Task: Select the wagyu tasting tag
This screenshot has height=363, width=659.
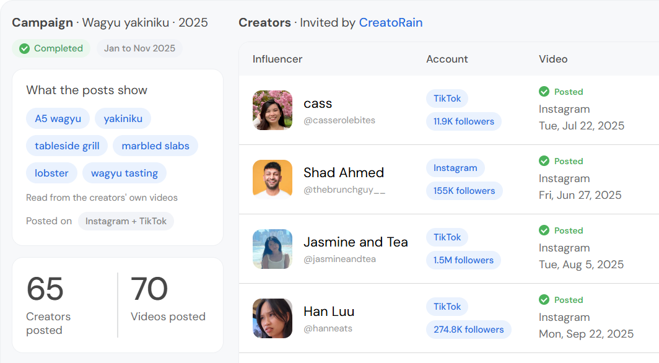Action: pyautogui.click(x=124, y=173)
